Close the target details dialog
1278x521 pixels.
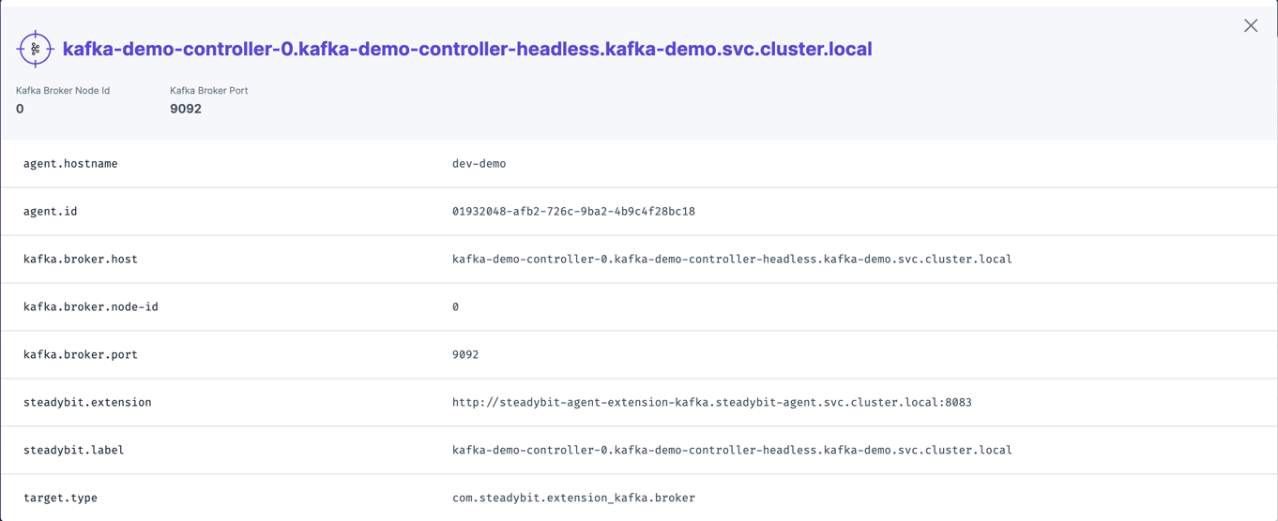[1251, 25]
